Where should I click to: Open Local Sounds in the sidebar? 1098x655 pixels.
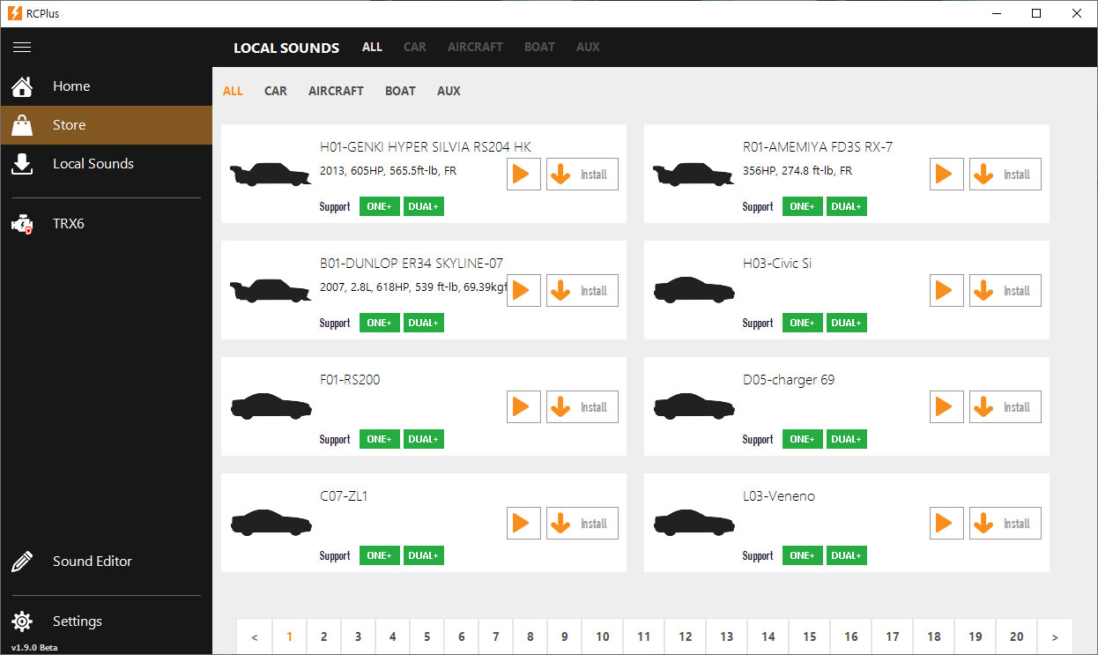(106, 164)
